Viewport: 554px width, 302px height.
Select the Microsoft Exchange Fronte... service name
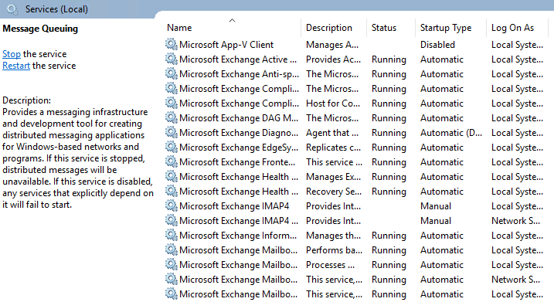(237, 162)
